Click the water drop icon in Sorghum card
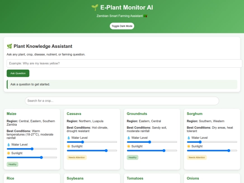This screenshot has height=183, width=244. point(188,138)
